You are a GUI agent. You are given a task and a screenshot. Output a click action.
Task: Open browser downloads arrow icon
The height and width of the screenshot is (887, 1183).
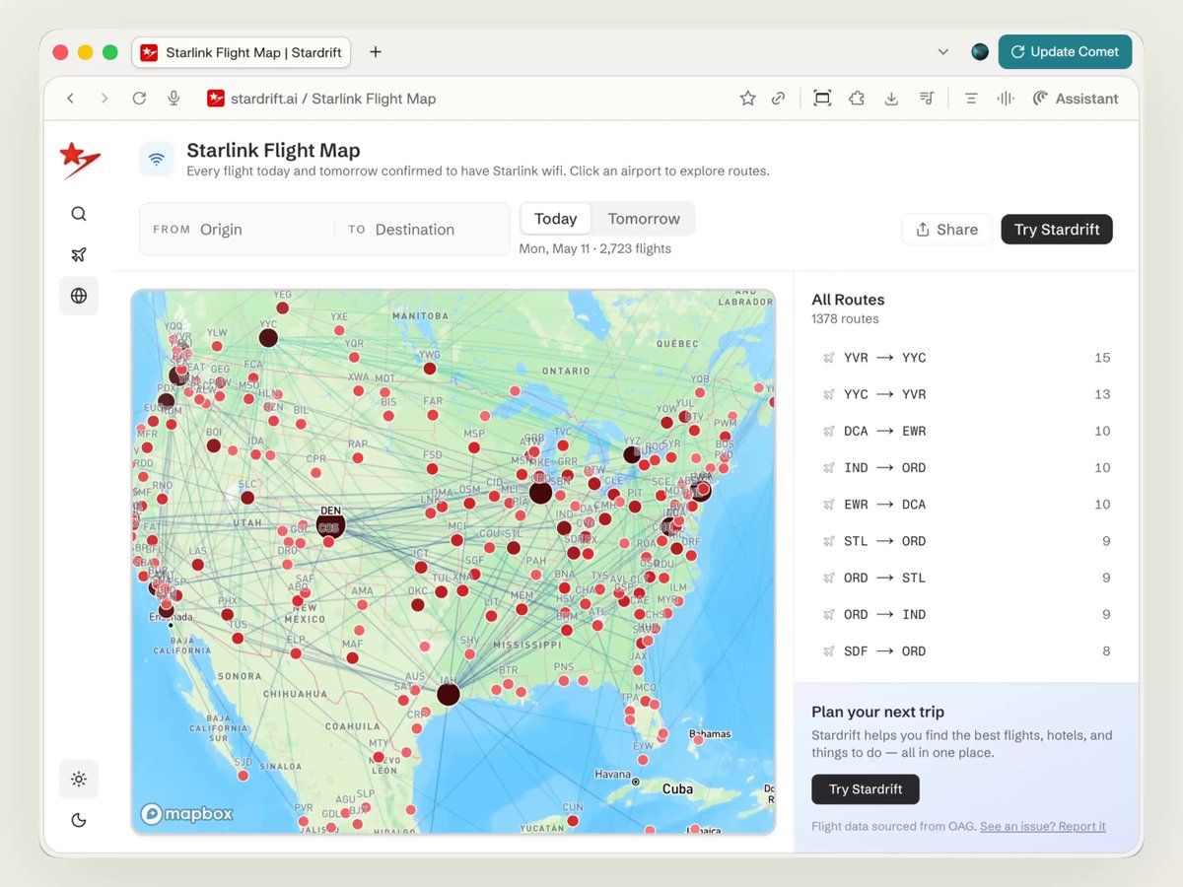coord(891,99)
